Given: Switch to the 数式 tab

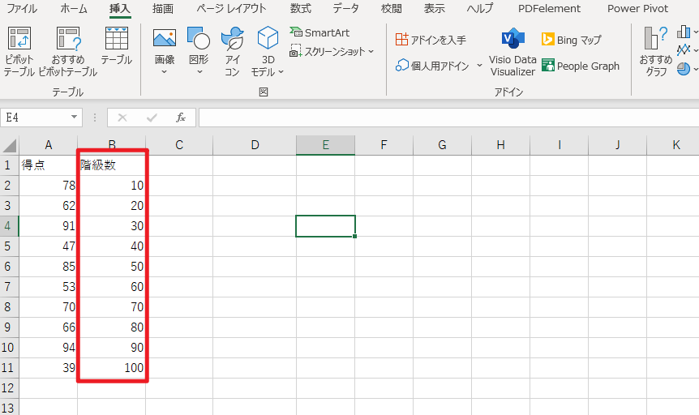Looking at the screenshot, I should 301,8.
